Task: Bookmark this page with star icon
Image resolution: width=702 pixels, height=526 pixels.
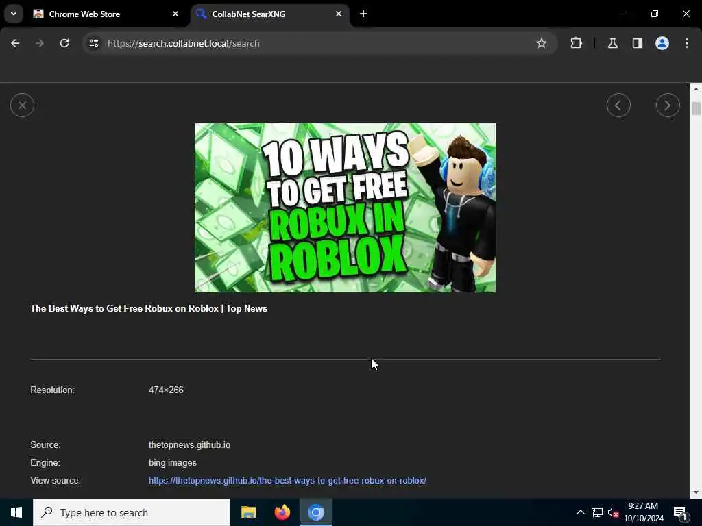Action: click(542, 43)
